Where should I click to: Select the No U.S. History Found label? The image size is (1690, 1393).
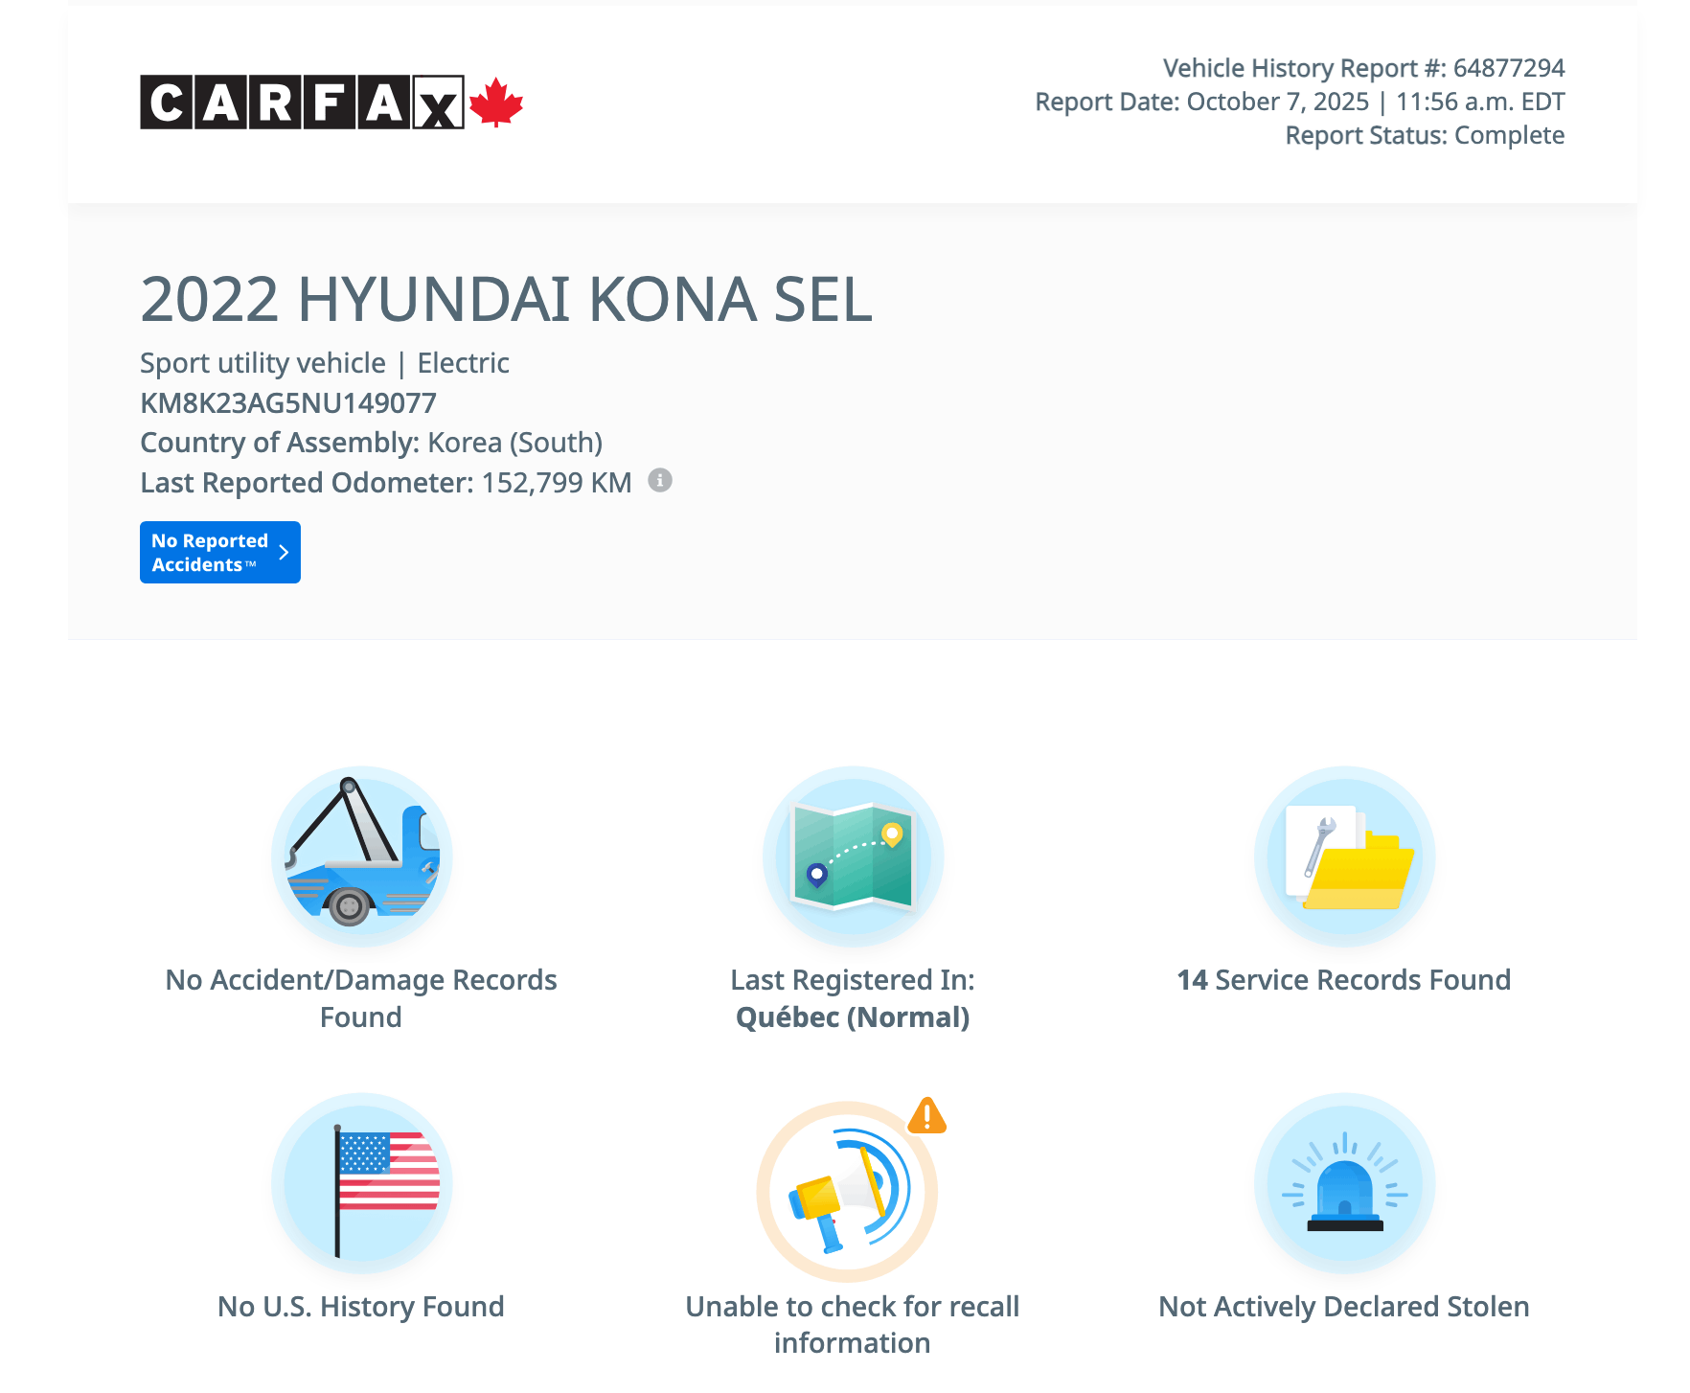[x=361, y=1307]
